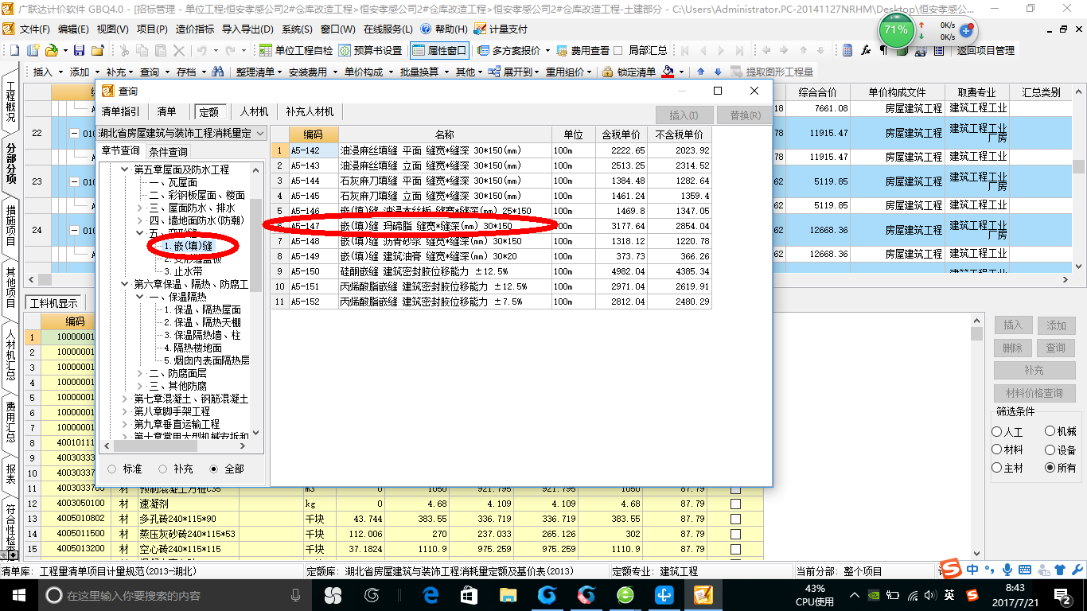This screenshot has width=1087, height=611.
Task: Open Microsoft Edge from taskbar
Action: (431, 594)
